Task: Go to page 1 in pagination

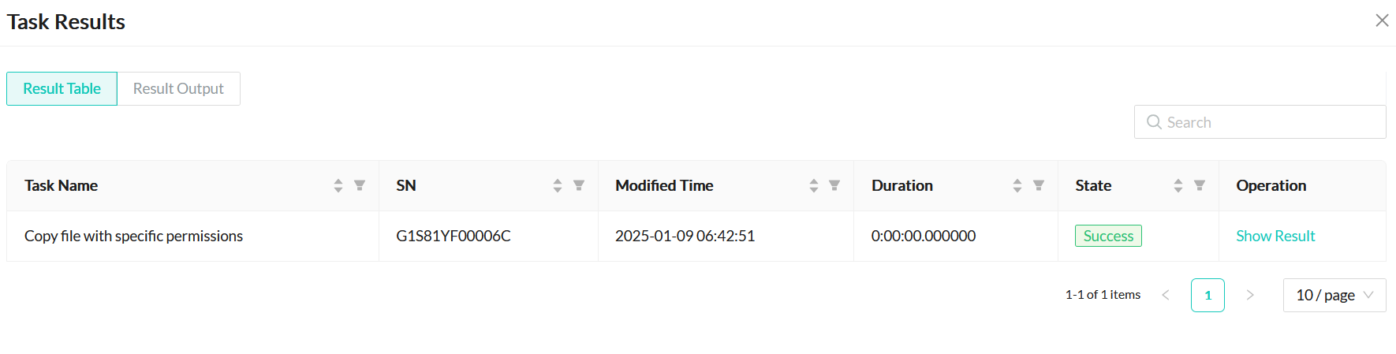Action: [1208, 295]
